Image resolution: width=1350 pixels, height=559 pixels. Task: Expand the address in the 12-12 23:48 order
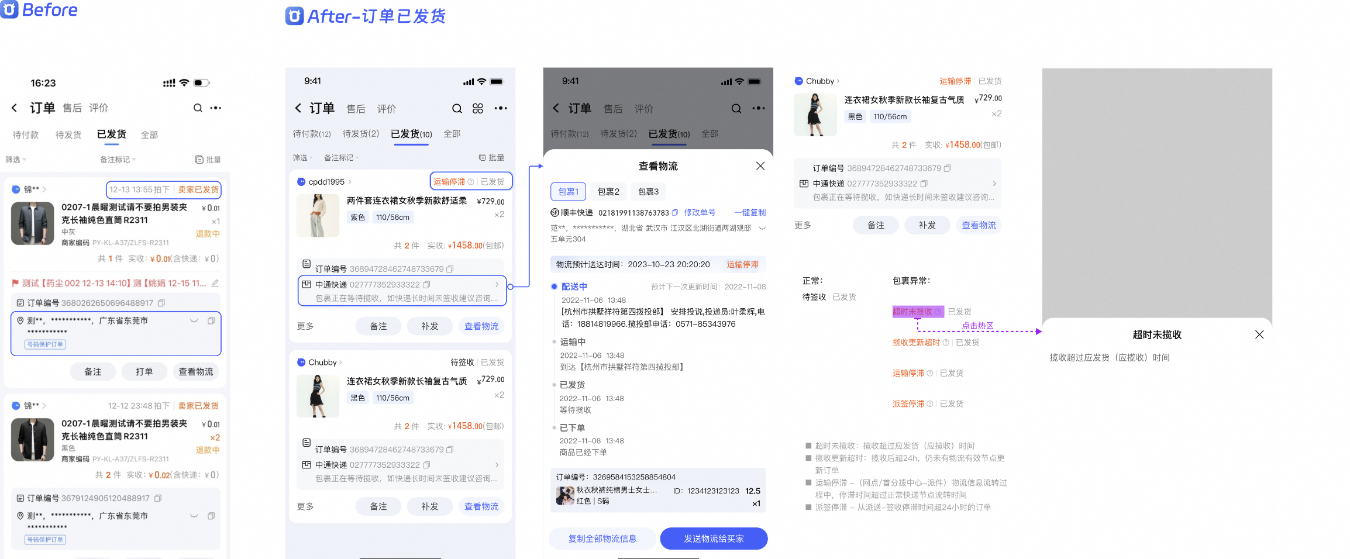pos(194,516)
